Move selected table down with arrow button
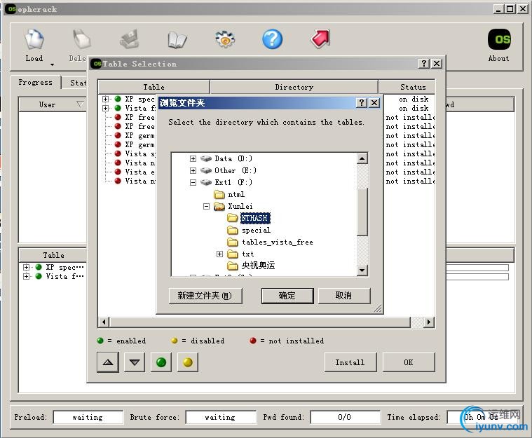 pos(135,362)
